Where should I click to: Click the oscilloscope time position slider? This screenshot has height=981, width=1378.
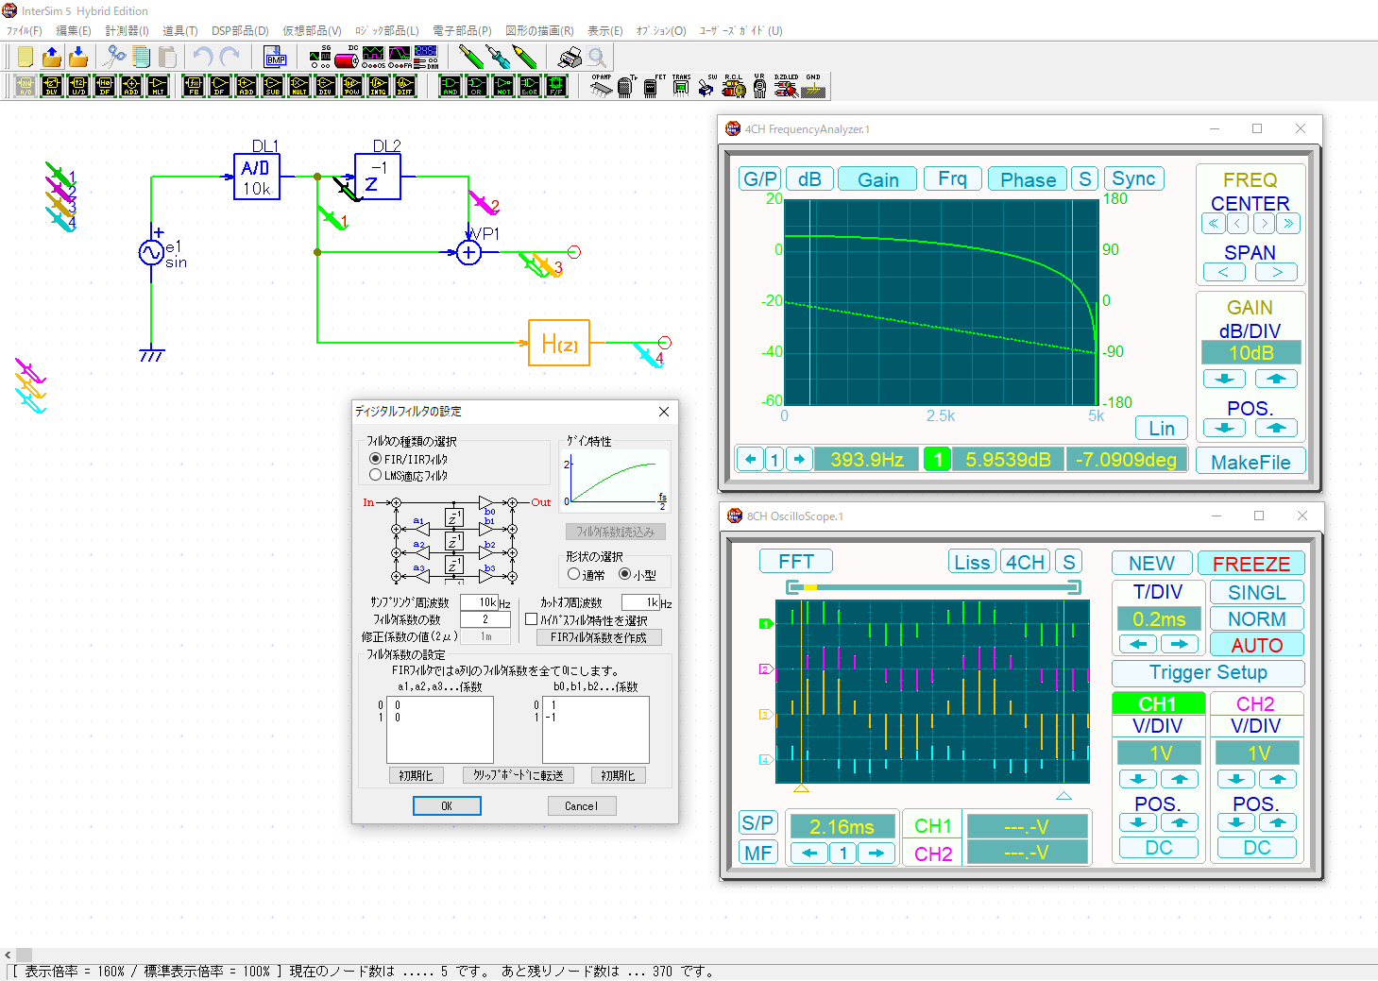pos(810,587)
